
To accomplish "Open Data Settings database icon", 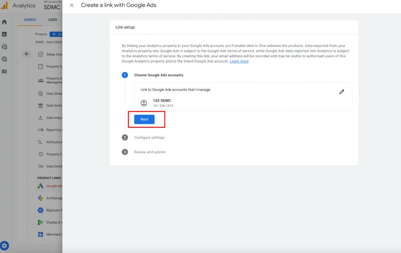I will click(x=41, y=105).
